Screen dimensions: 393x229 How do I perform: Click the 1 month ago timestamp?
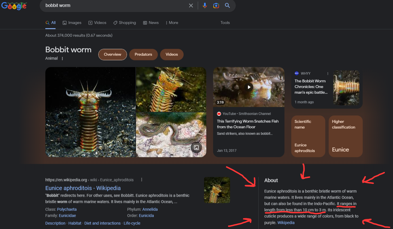point(304,102)
